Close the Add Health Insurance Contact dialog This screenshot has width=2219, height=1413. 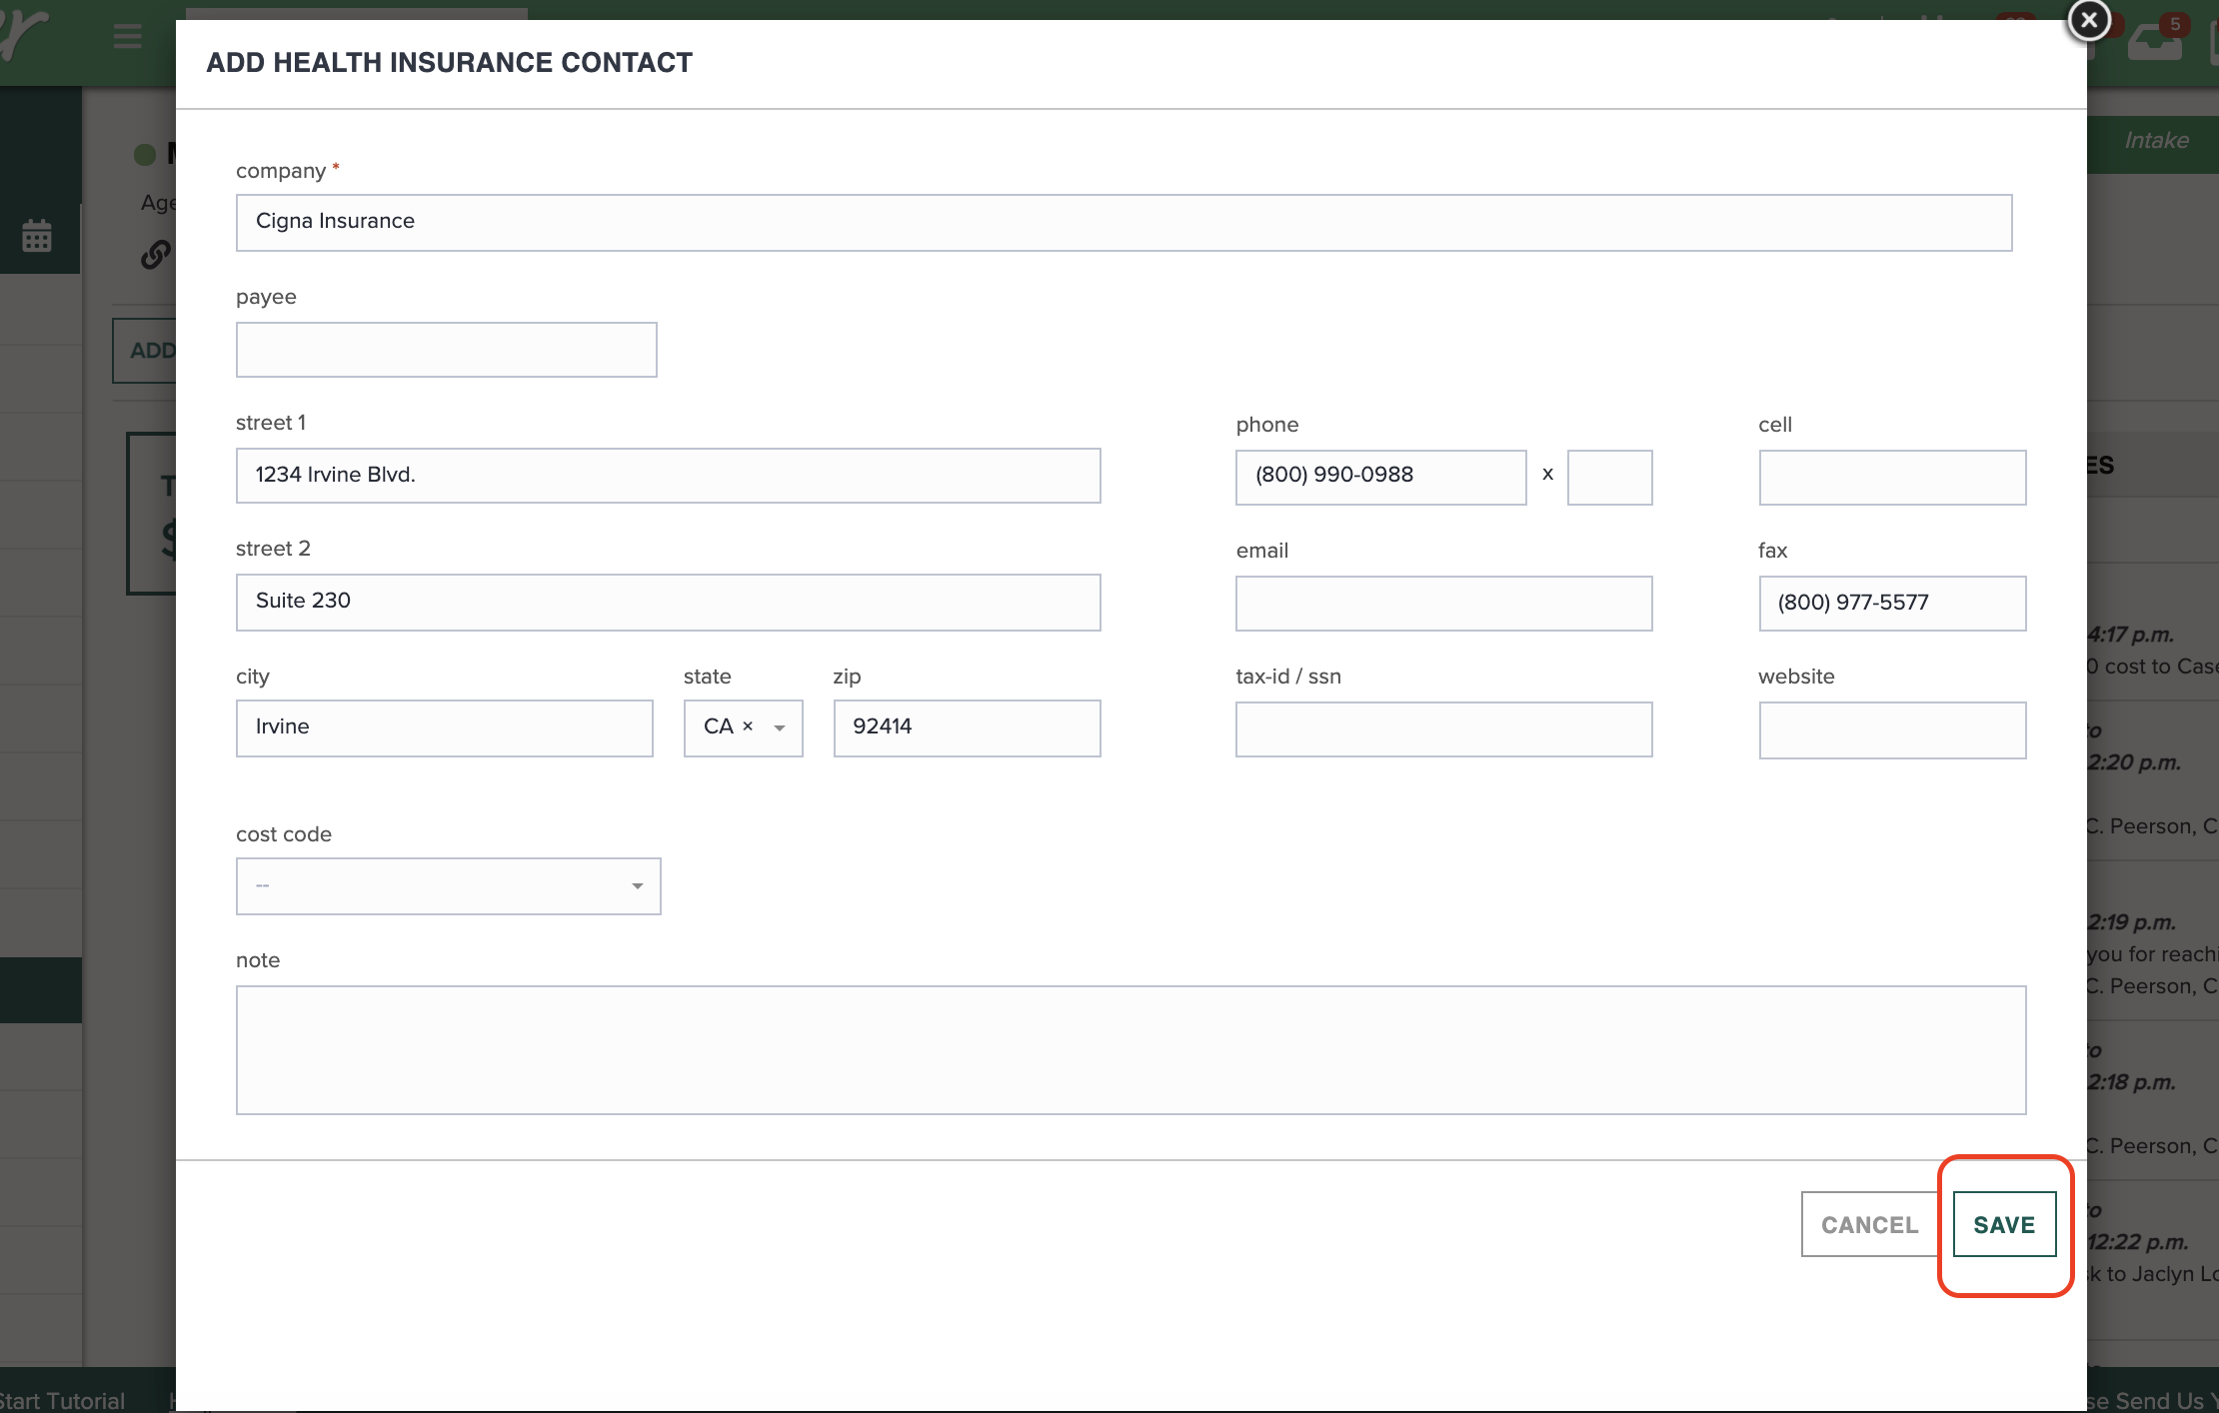2088,20
